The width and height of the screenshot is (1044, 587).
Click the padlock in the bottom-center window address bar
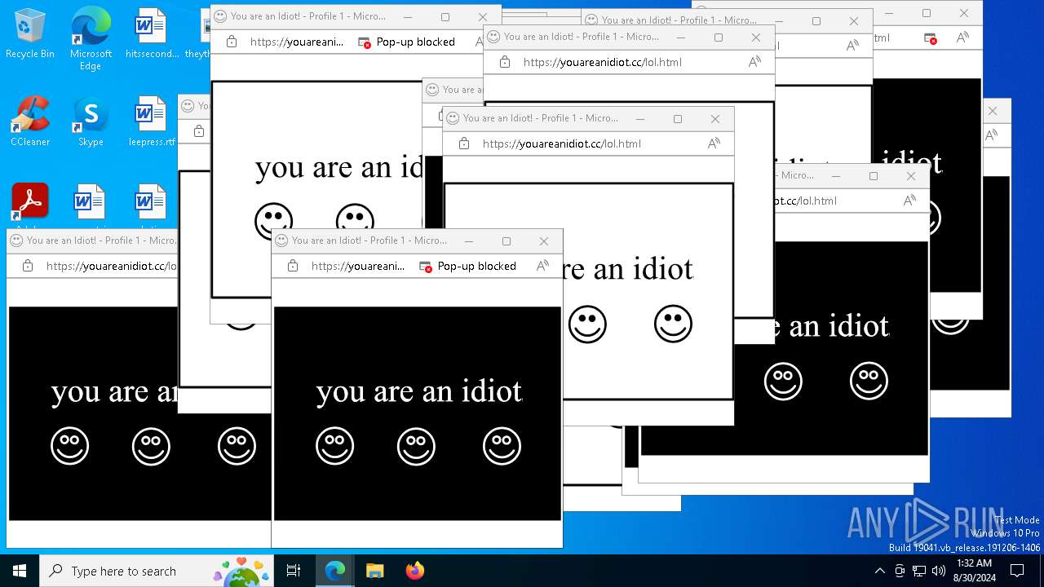click(293, 266)
